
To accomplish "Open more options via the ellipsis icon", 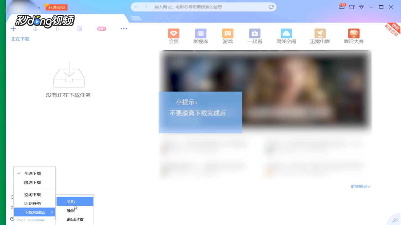I will pos(123,28).
